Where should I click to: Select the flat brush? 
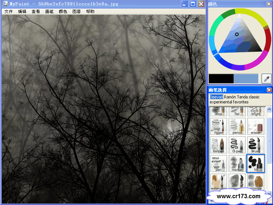pos(237,112)
